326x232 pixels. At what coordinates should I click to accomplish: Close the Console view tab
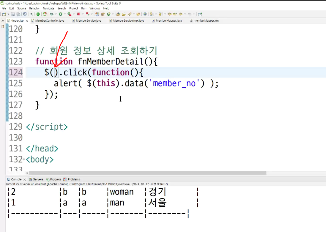pyautogui.click(x=25, y=179)
